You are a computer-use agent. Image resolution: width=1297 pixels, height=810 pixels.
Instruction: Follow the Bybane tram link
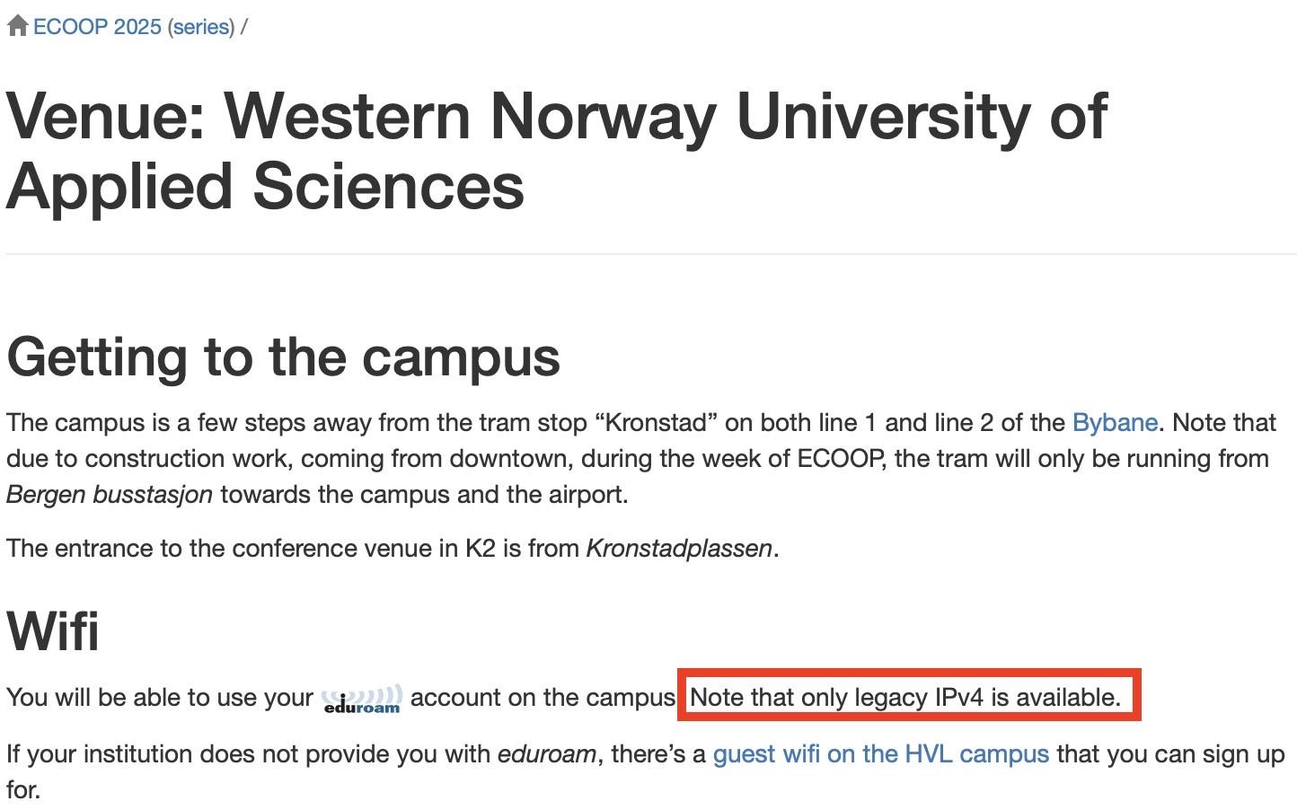click(1115, 422)
